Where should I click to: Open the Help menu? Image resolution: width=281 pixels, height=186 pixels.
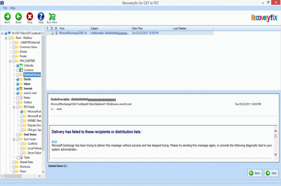click(12, 8)
